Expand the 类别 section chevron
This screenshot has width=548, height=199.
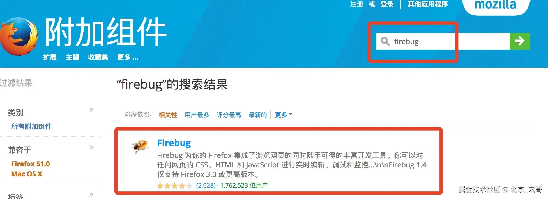pyautogui.click(x=91, y=110)
